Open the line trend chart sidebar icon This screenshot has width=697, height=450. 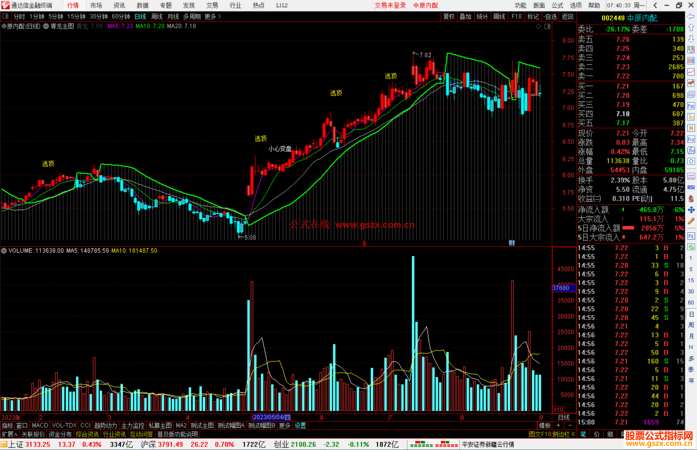(691, 72)
